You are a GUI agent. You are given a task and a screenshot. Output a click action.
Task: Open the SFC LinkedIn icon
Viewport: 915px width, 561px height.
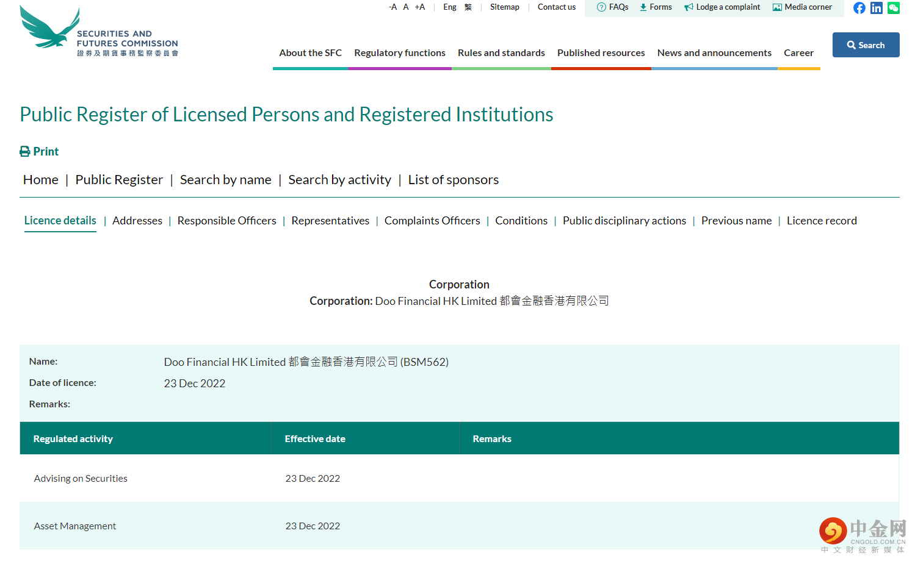pos(876,8)
